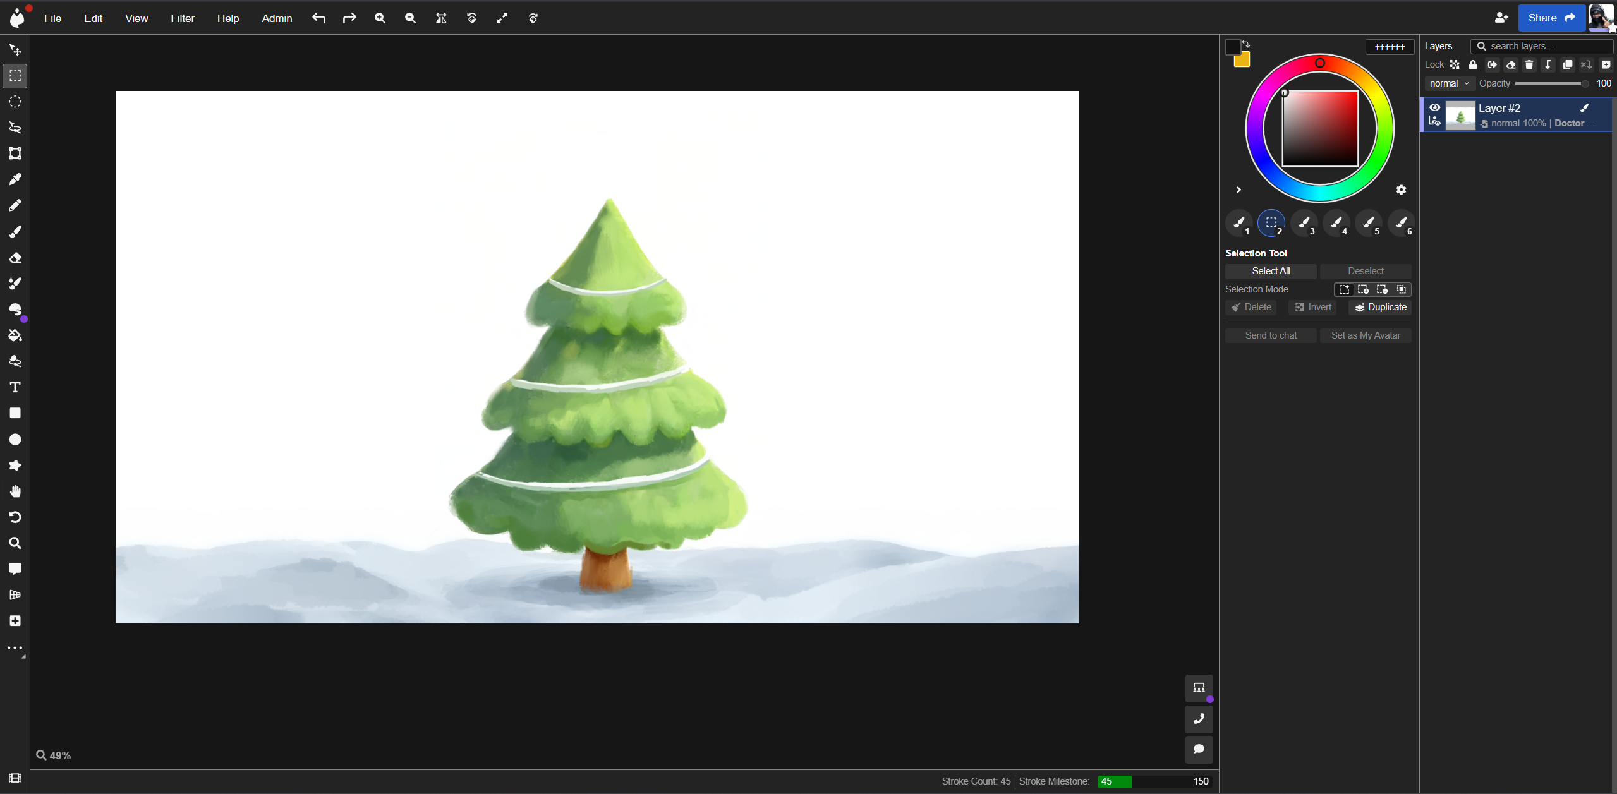The image size is (1617, 794).
Task: Open the Filter menu
Action: coord(182,18)
